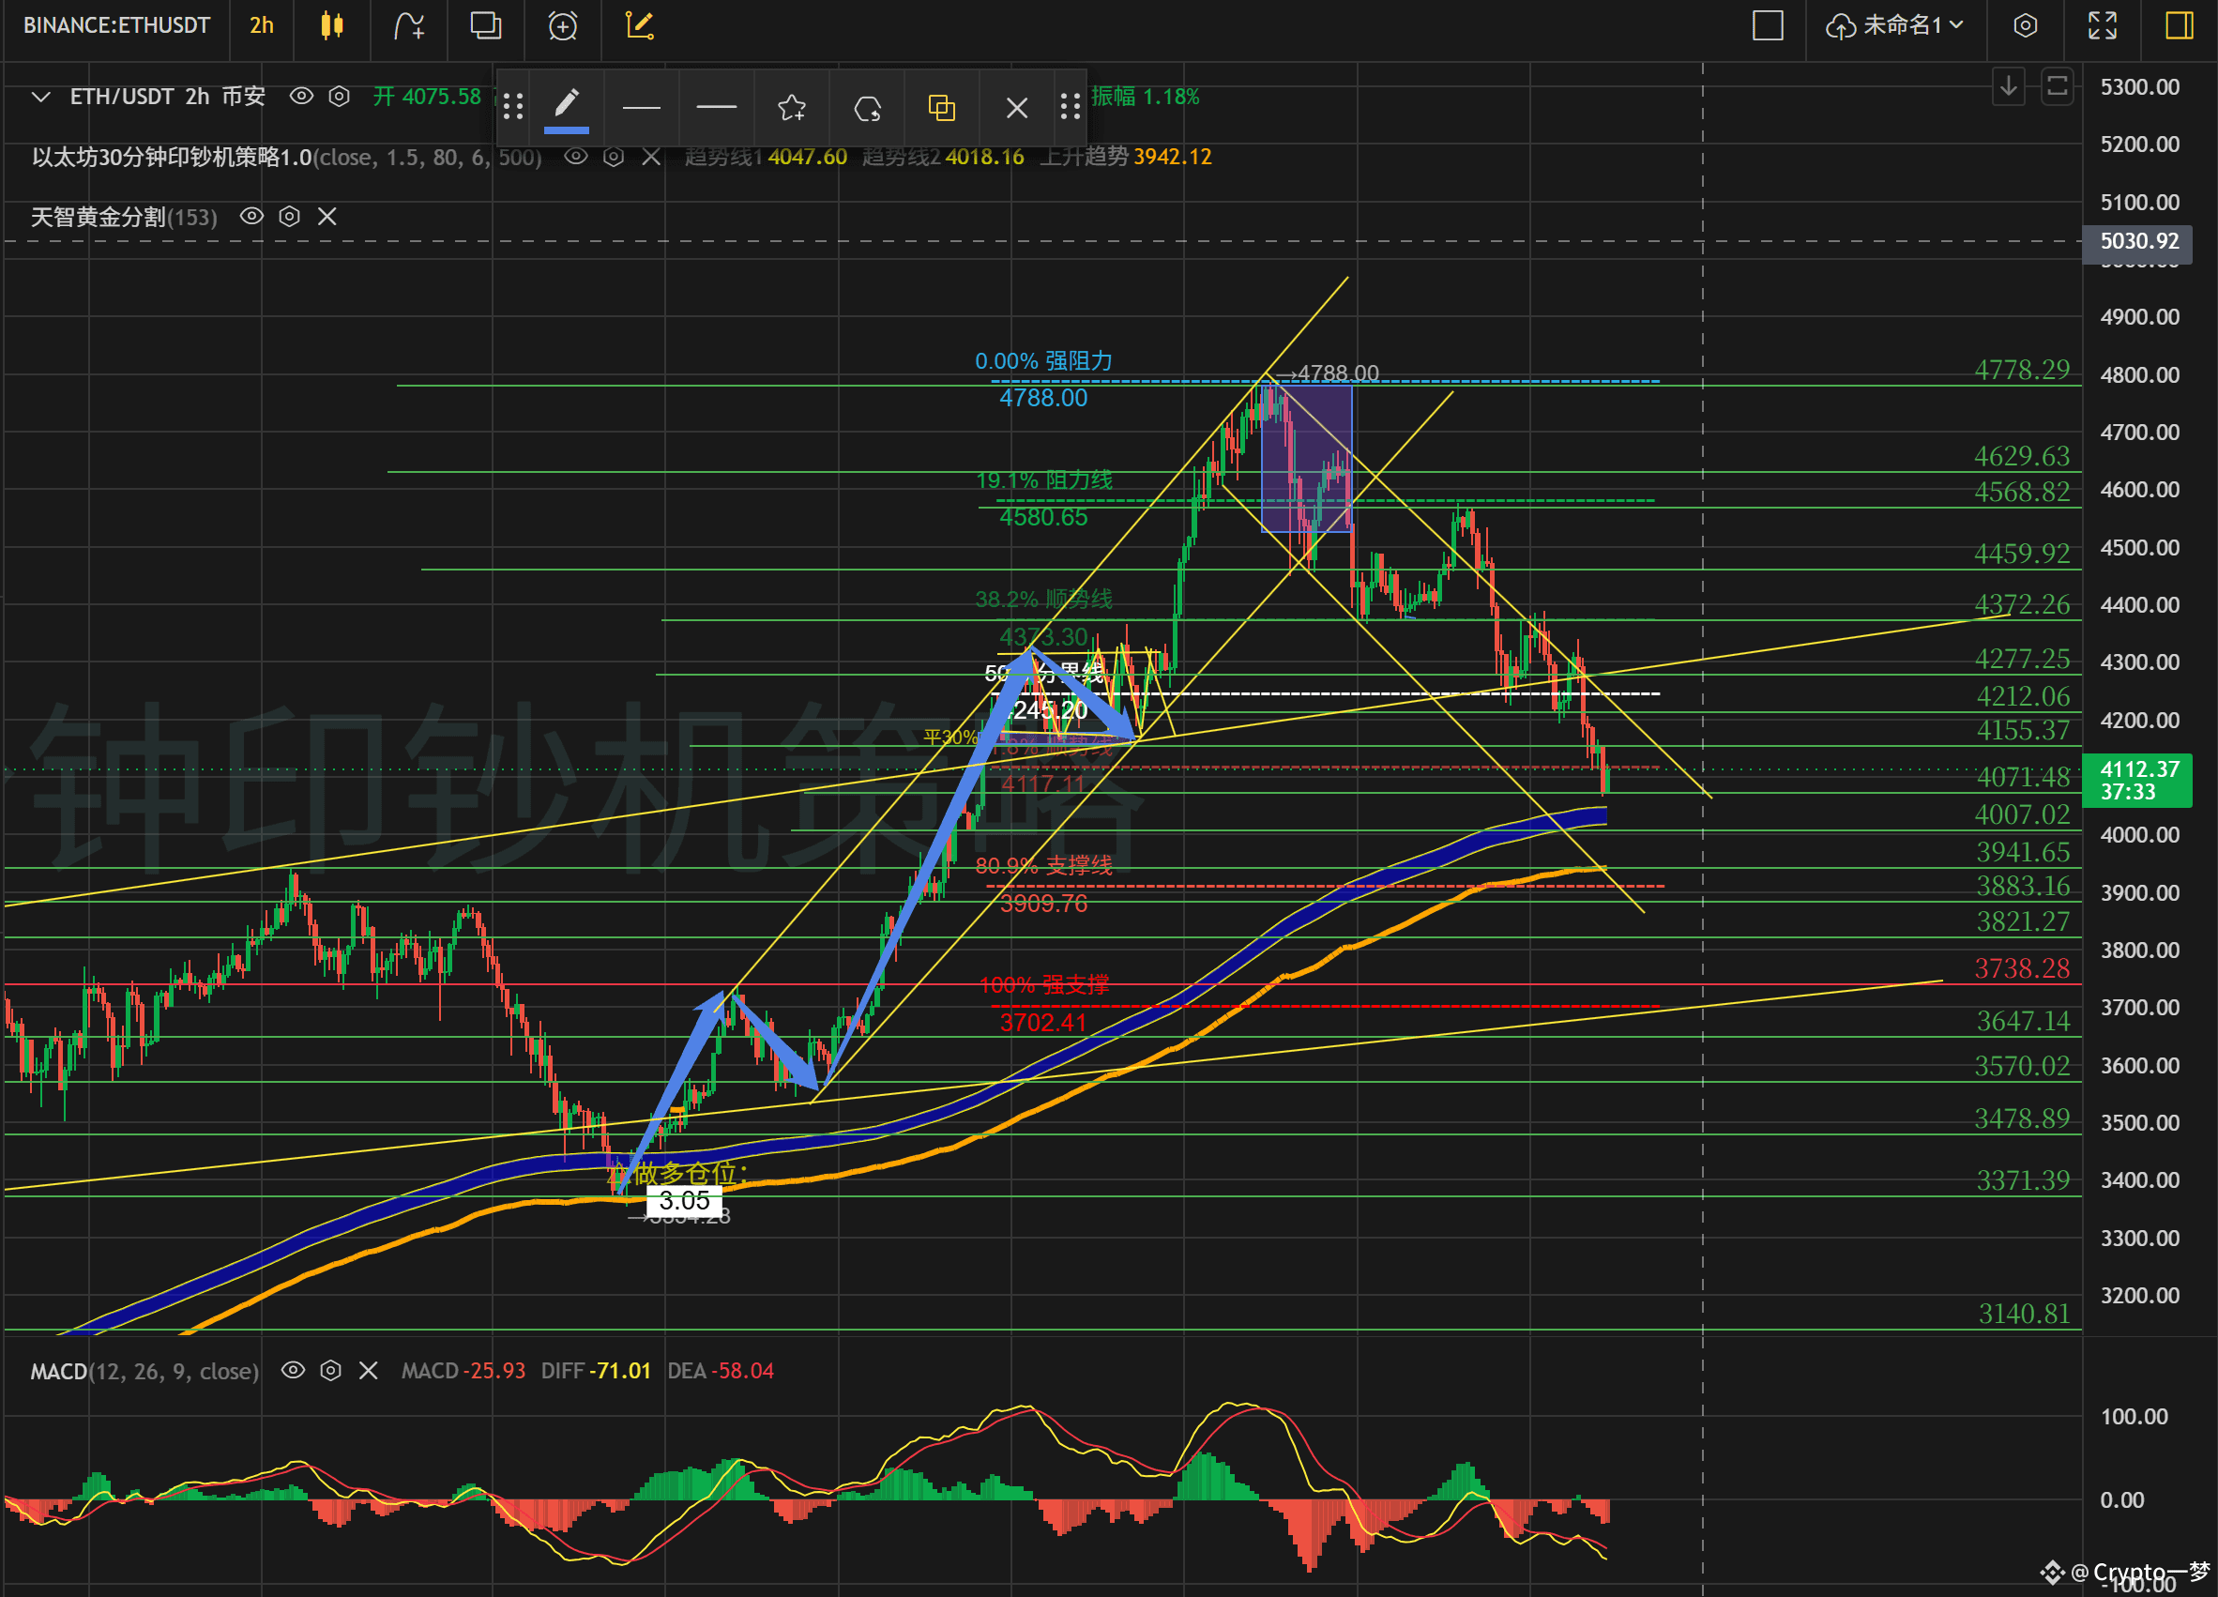Click the 天智黄金分割 indicator name

click(x=98, y=216)
